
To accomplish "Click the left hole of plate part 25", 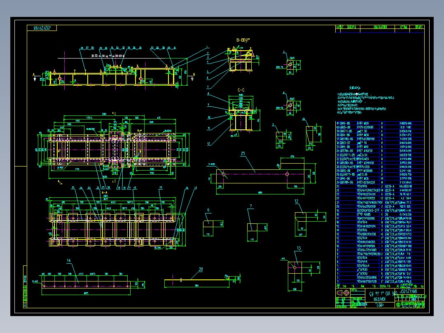I will pyautogui.click(x=223, y=174).
